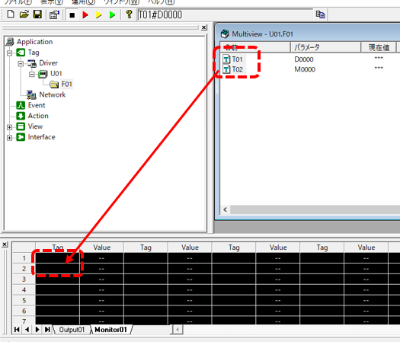Click the D0000 parameter cell
The height and width of the screenshot is (342, 400).
pos(304,59)
